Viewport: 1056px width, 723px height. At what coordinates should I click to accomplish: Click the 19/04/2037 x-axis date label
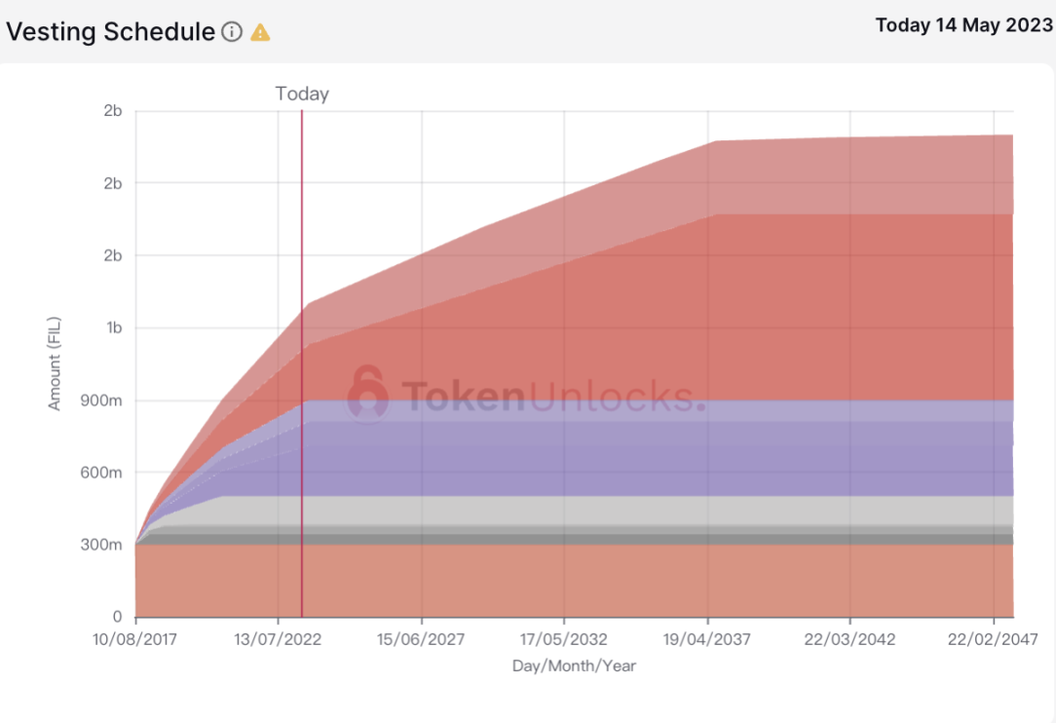click(706, 639)
